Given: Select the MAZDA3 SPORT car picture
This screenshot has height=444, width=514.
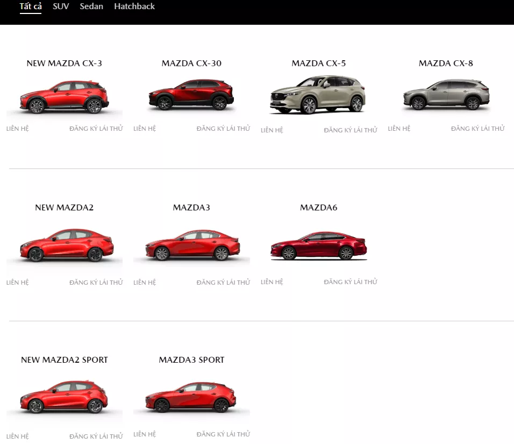Looking at the screenshot, I should tap(191, 398).
